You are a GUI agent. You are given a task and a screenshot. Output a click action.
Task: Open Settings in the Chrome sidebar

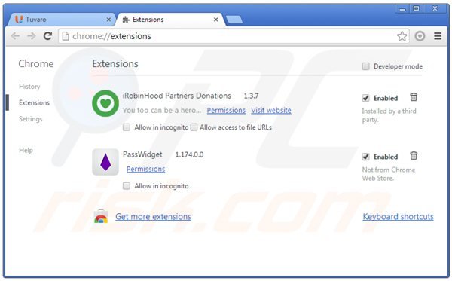coord(31,119)
